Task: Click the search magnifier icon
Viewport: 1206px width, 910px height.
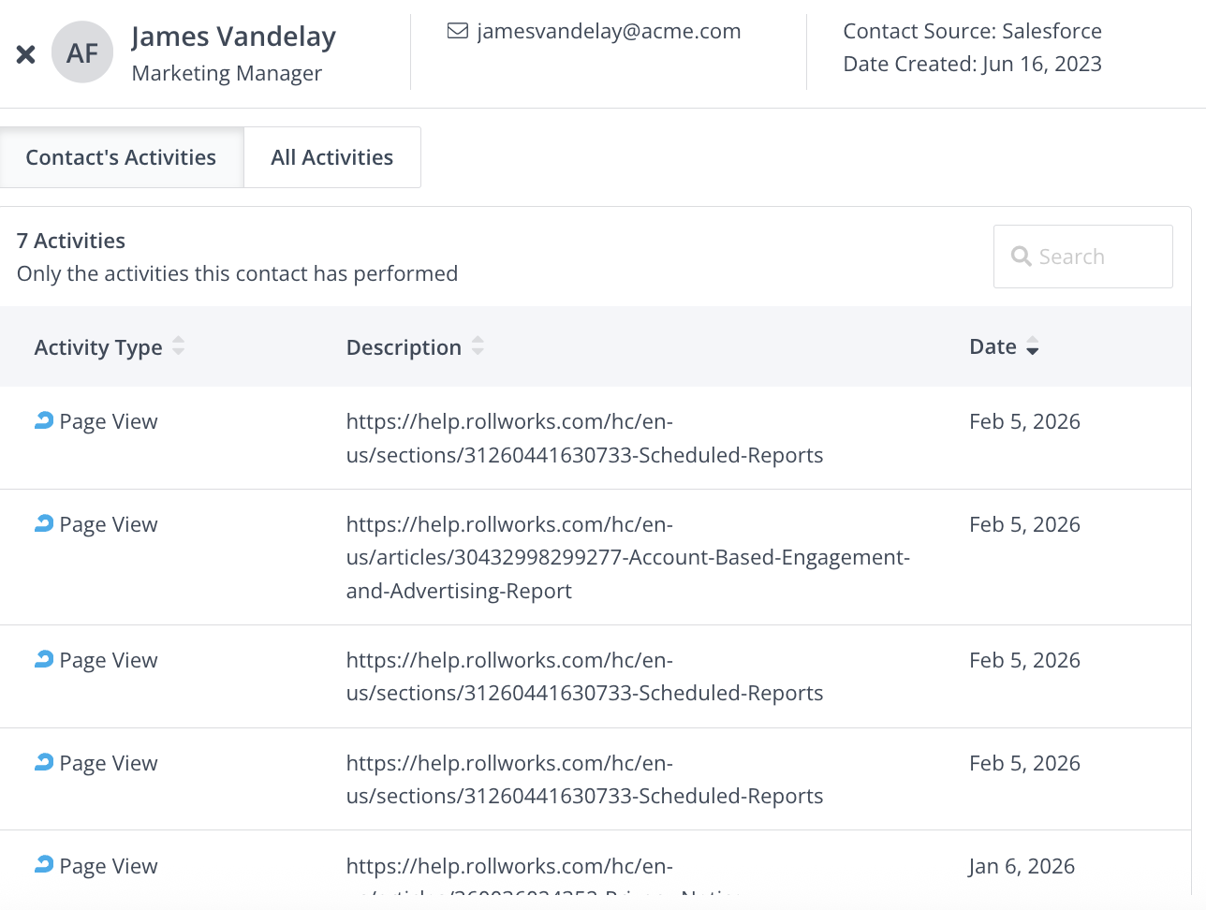Action: pos(1021,257)
